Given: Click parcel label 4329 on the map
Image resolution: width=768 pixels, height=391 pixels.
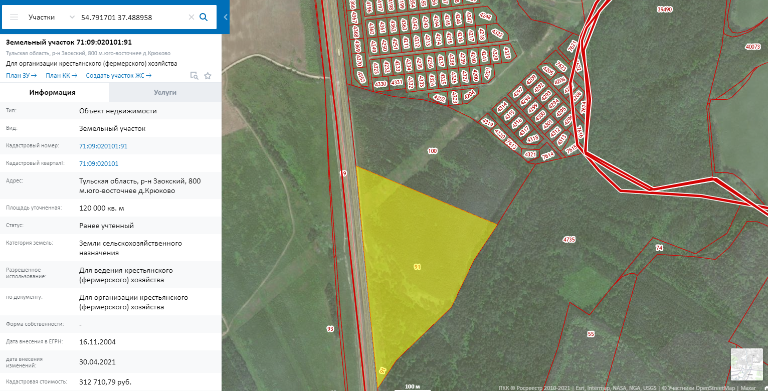Looking at the screenshot, I should (507, 52).
